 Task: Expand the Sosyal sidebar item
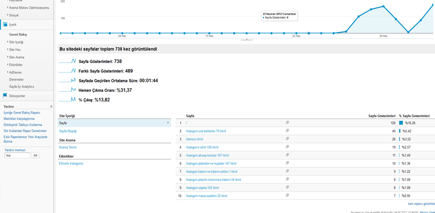pos(13,15)
